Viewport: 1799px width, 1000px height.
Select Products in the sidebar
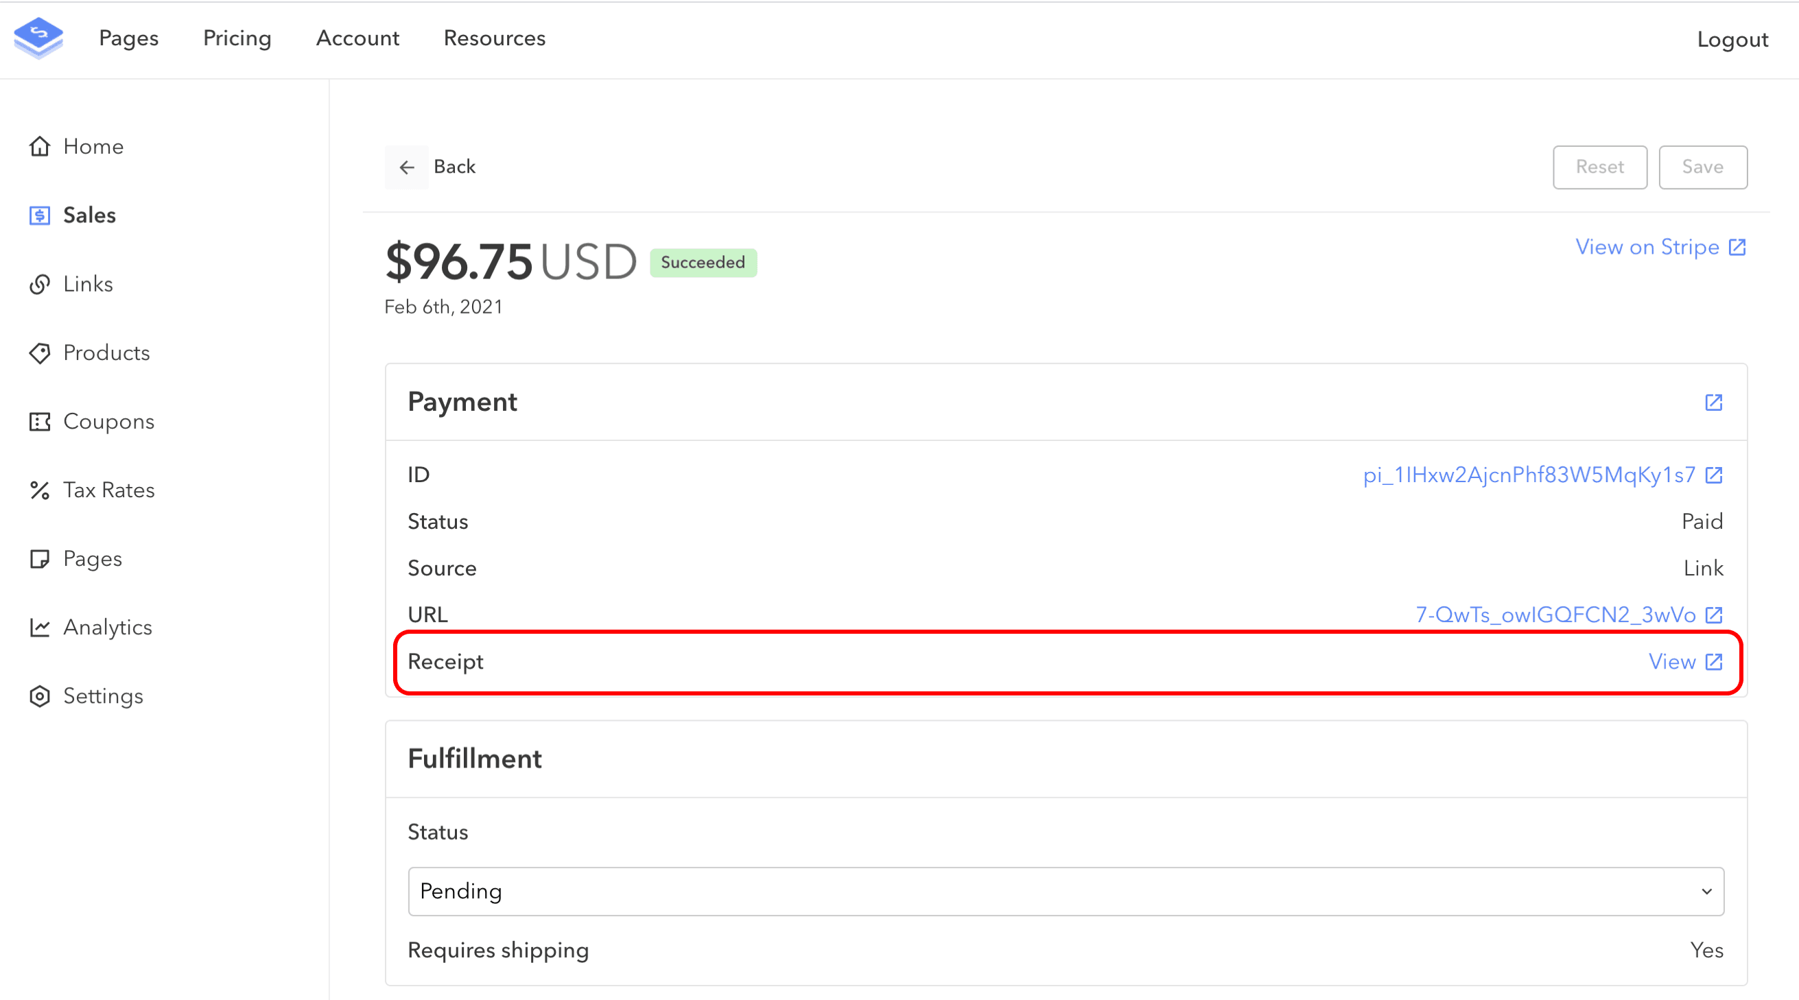pyautogui.click(x=106, y=353)
